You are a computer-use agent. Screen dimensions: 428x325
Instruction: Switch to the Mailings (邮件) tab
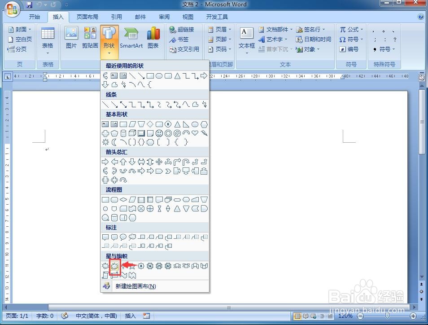tap(140, 17)
